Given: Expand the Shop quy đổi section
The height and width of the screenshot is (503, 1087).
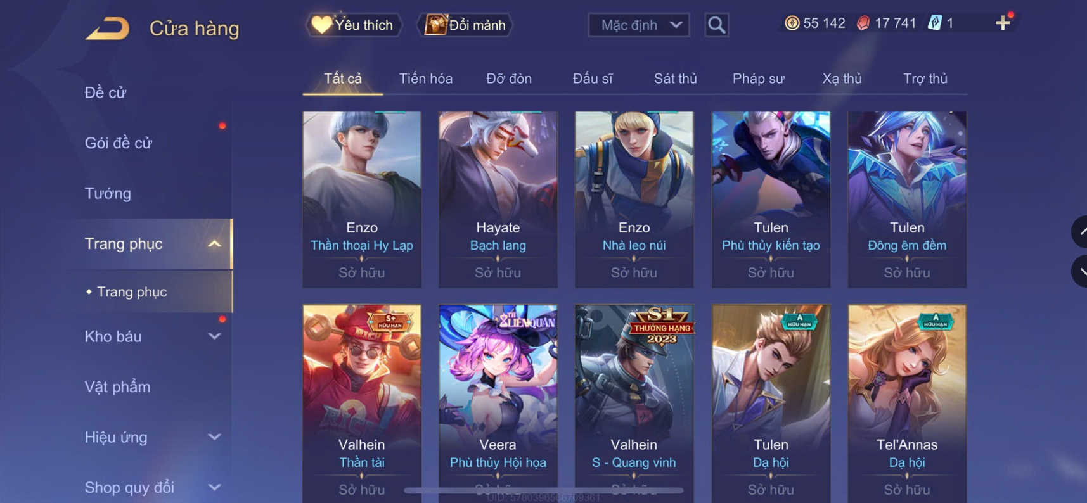Looking at the screenshot, I should [x=215, y=487].
